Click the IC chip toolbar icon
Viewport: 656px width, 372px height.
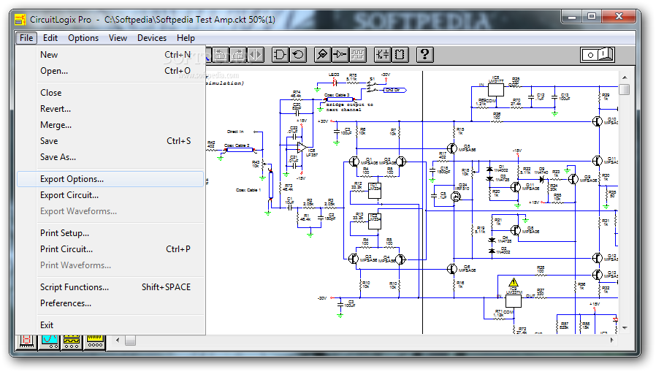(x=400, y=55)
